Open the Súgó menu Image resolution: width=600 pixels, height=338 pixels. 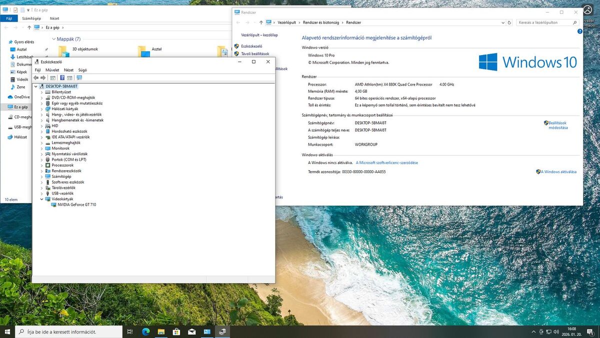click(82, 70)
